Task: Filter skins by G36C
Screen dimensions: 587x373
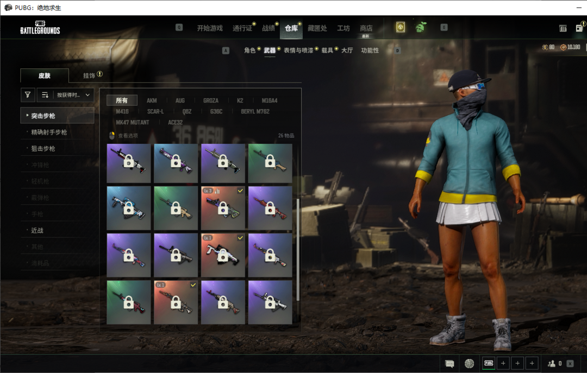Action: click(216, 111)
